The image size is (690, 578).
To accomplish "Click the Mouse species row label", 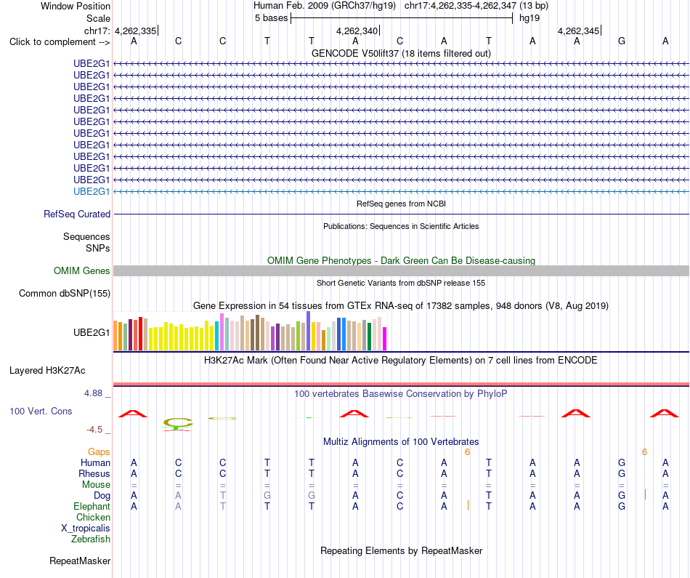I will click(96, 485).
